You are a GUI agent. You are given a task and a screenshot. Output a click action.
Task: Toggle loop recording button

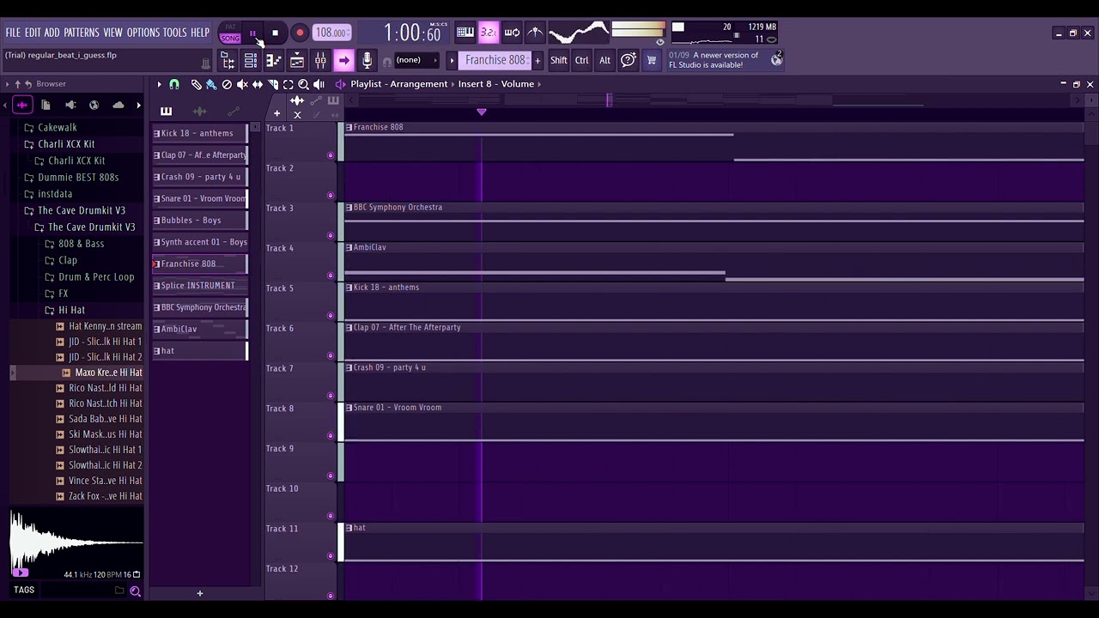(x=512, y=33)
